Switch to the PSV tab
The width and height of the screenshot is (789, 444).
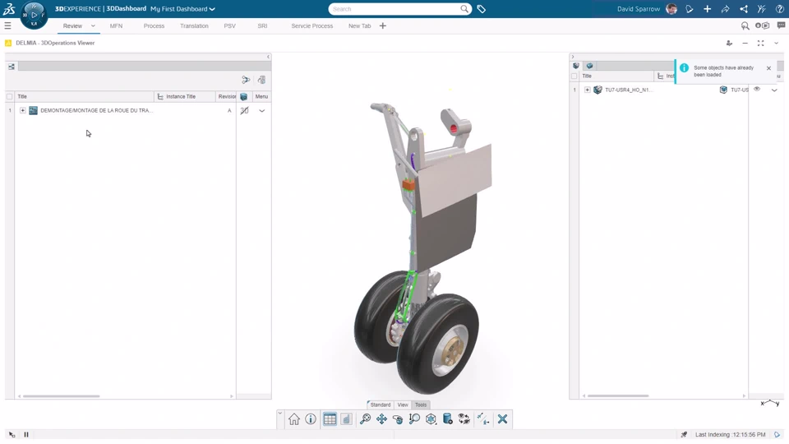click(229, 25)
